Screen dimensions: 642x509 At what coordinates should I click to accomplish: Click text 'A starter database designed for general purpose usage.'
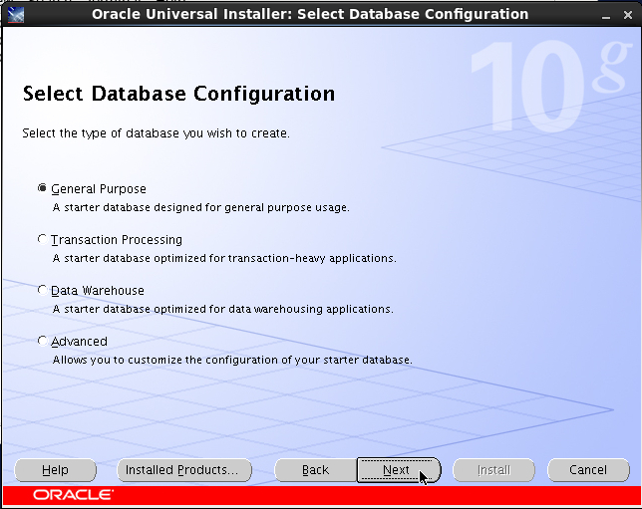[x=201, y=207]
